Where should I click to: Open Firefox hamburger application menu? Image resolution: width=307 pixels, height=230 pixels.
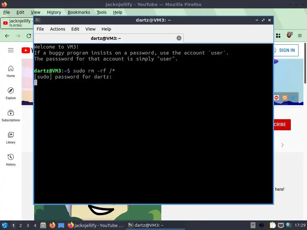300,36
